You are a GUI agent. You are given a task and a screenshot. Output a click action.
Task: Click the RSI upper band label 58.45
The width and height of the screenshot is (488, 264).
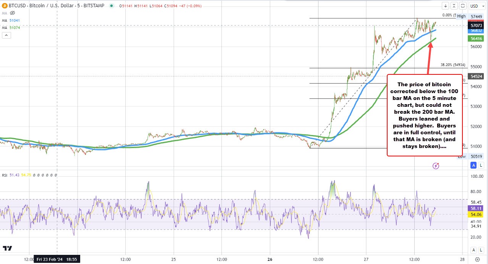(476, 202)
